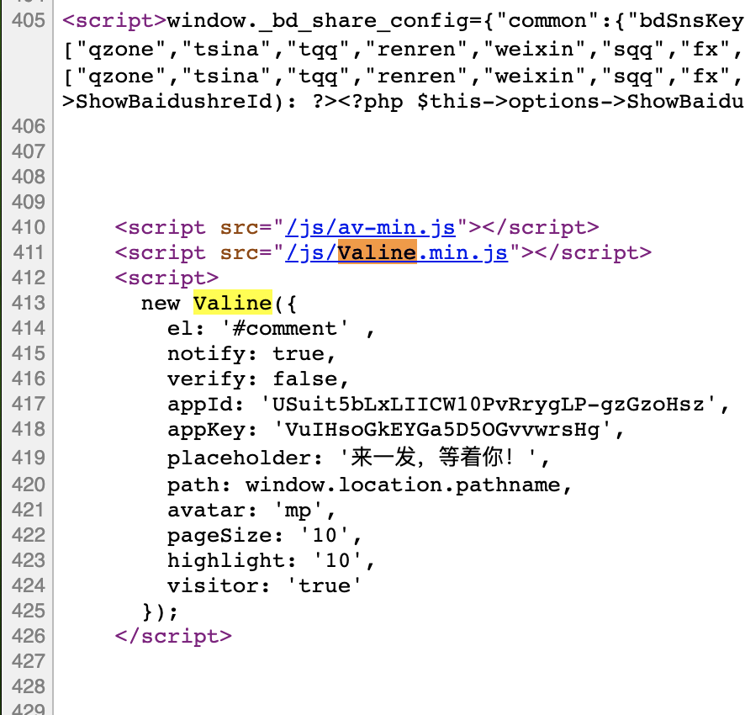Click line number 405
This screenshot has width=745, height=715.
pos(29,20)
